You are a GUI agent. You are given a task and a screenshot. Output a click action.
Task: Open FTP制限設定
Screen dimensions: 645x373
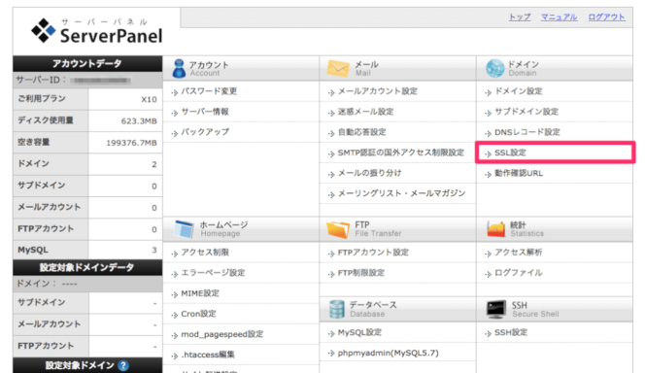point(361,273)
